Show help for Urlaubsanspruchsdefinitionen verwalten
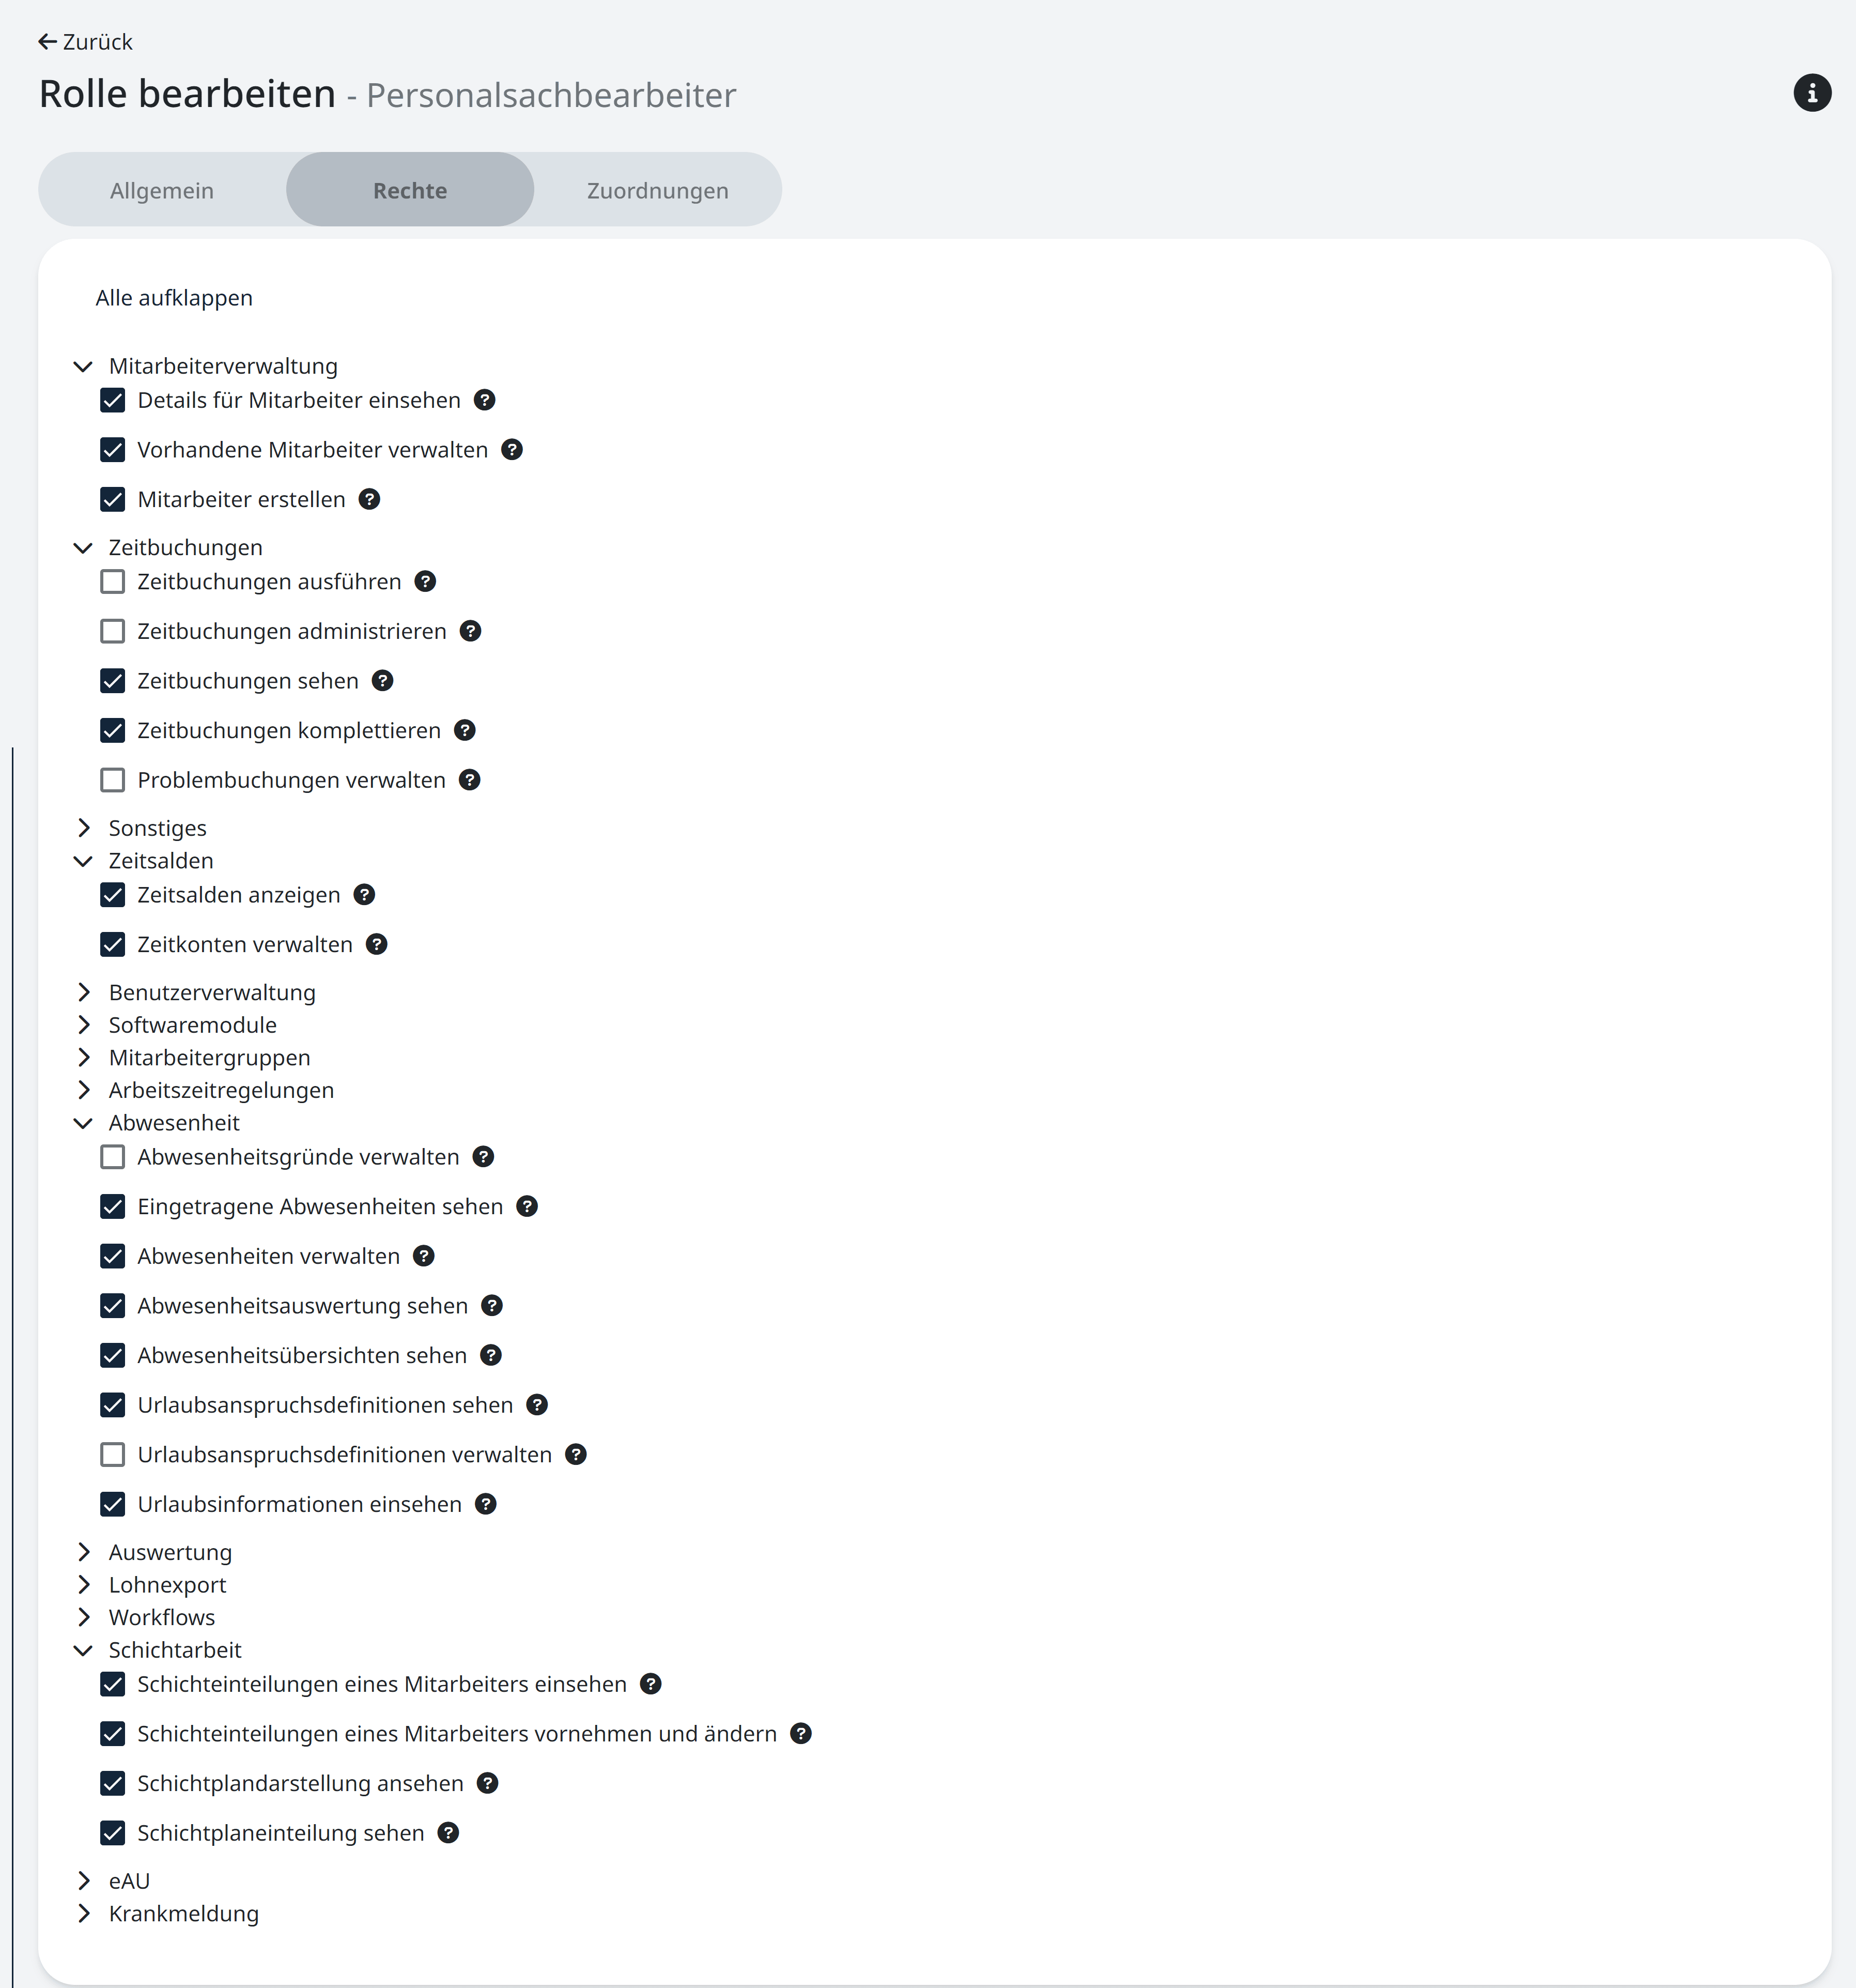Viewport: 1856px width, 1988px height. pyautogui.click(x=576, y=1454)
